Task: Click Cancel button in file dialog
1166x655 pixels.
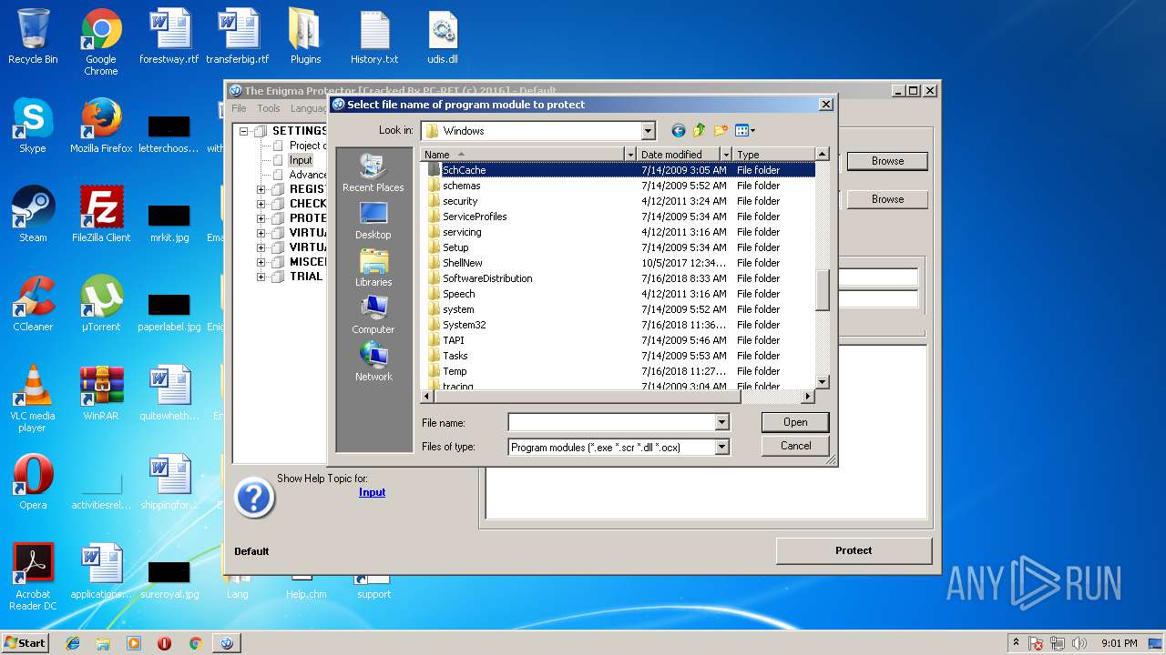Action: tap(795, 446)
